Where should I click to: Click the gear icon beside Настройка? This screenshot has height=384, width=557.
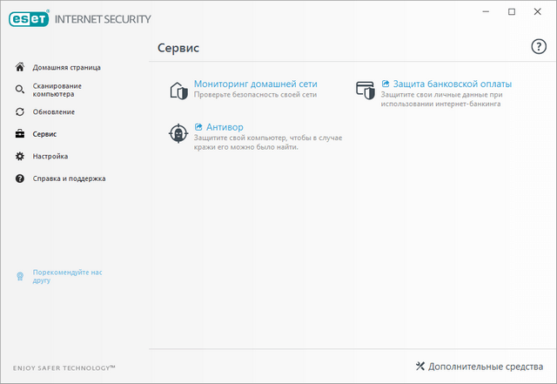(x=20, y=157)
